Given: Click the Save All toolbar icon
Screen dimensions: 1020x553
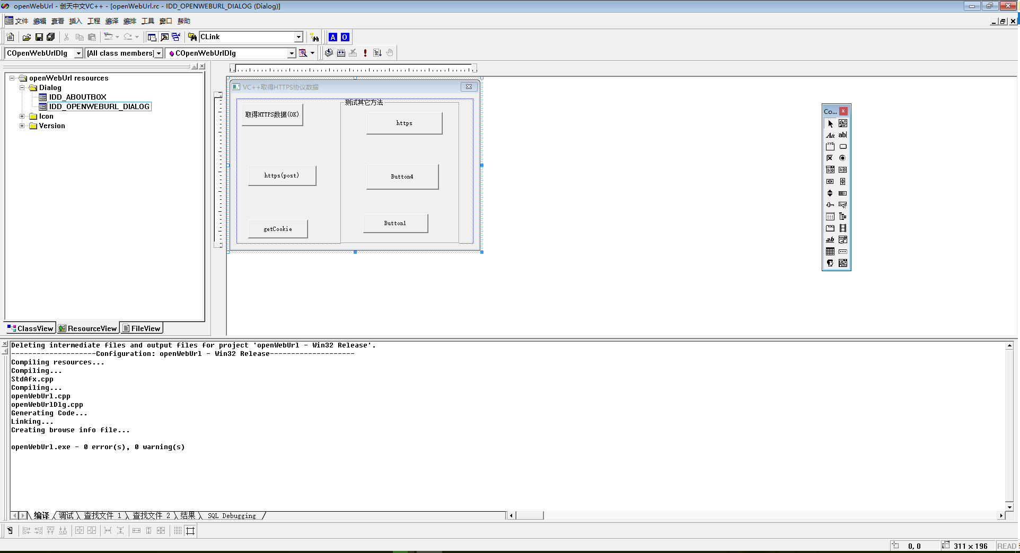Looking at the screenshot, I should pos(51,37).
